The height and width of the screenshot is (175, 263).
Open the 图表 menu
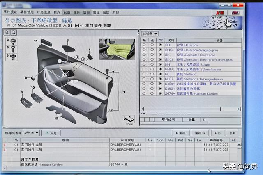pyautogui.click(x=76, y=12)
